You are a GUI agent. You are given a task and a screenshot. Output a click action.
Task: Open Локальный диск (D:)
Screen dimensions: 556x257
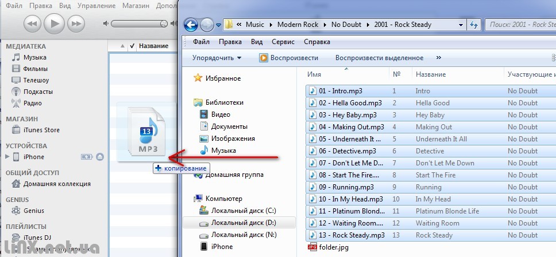(x=239, y=223)
